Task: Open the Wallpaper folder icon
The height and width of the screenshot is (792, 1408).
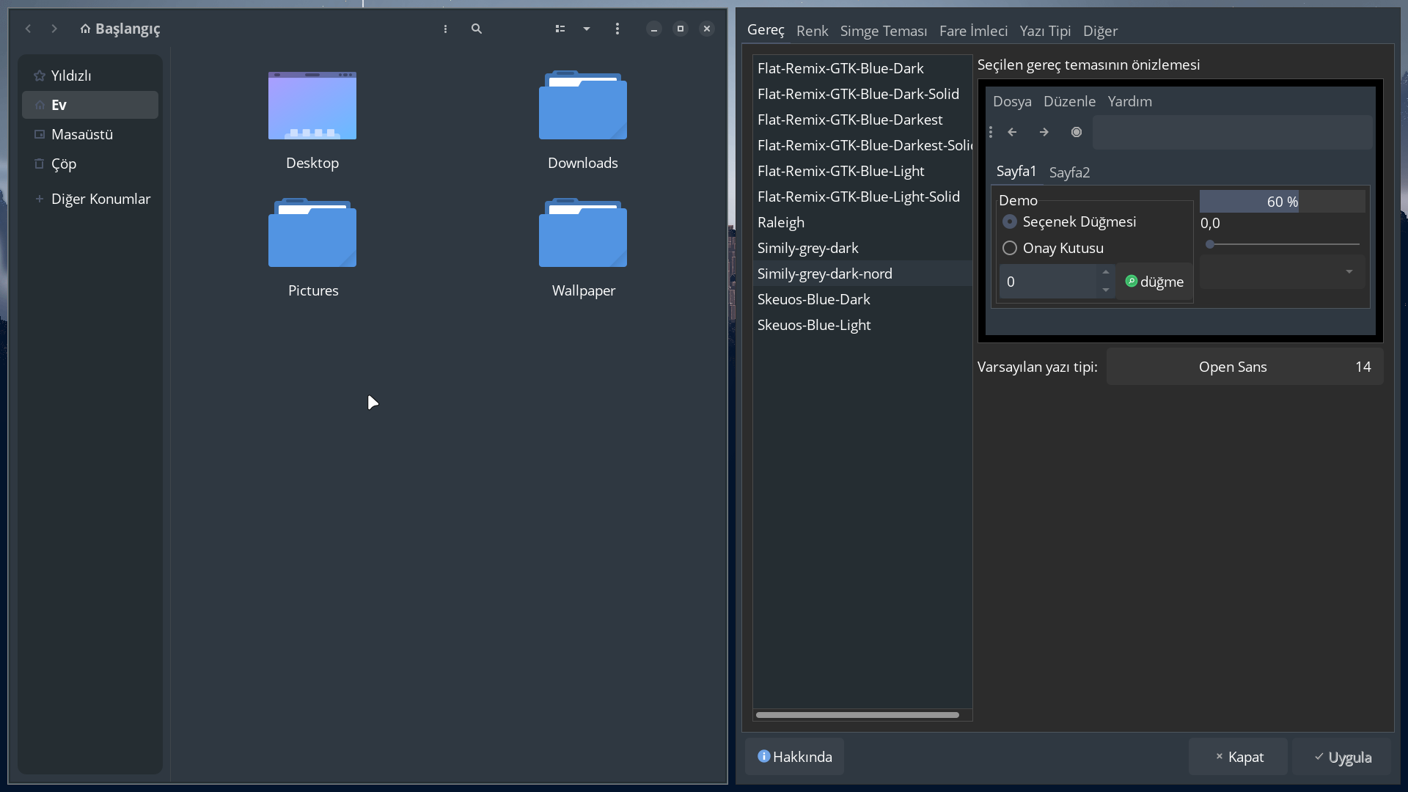Action: tap(582, 233)
